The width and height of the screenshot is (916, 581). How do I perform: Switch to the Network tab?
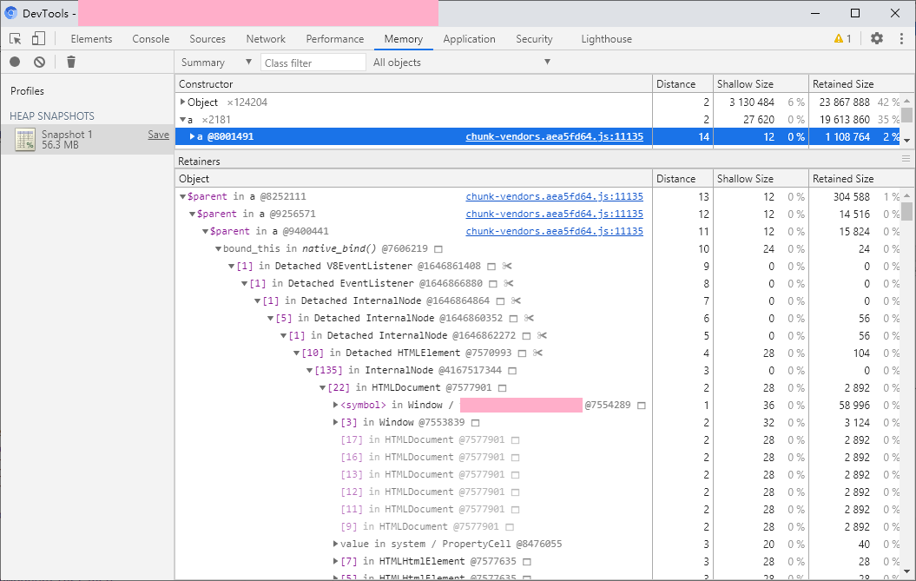(266, 39)
